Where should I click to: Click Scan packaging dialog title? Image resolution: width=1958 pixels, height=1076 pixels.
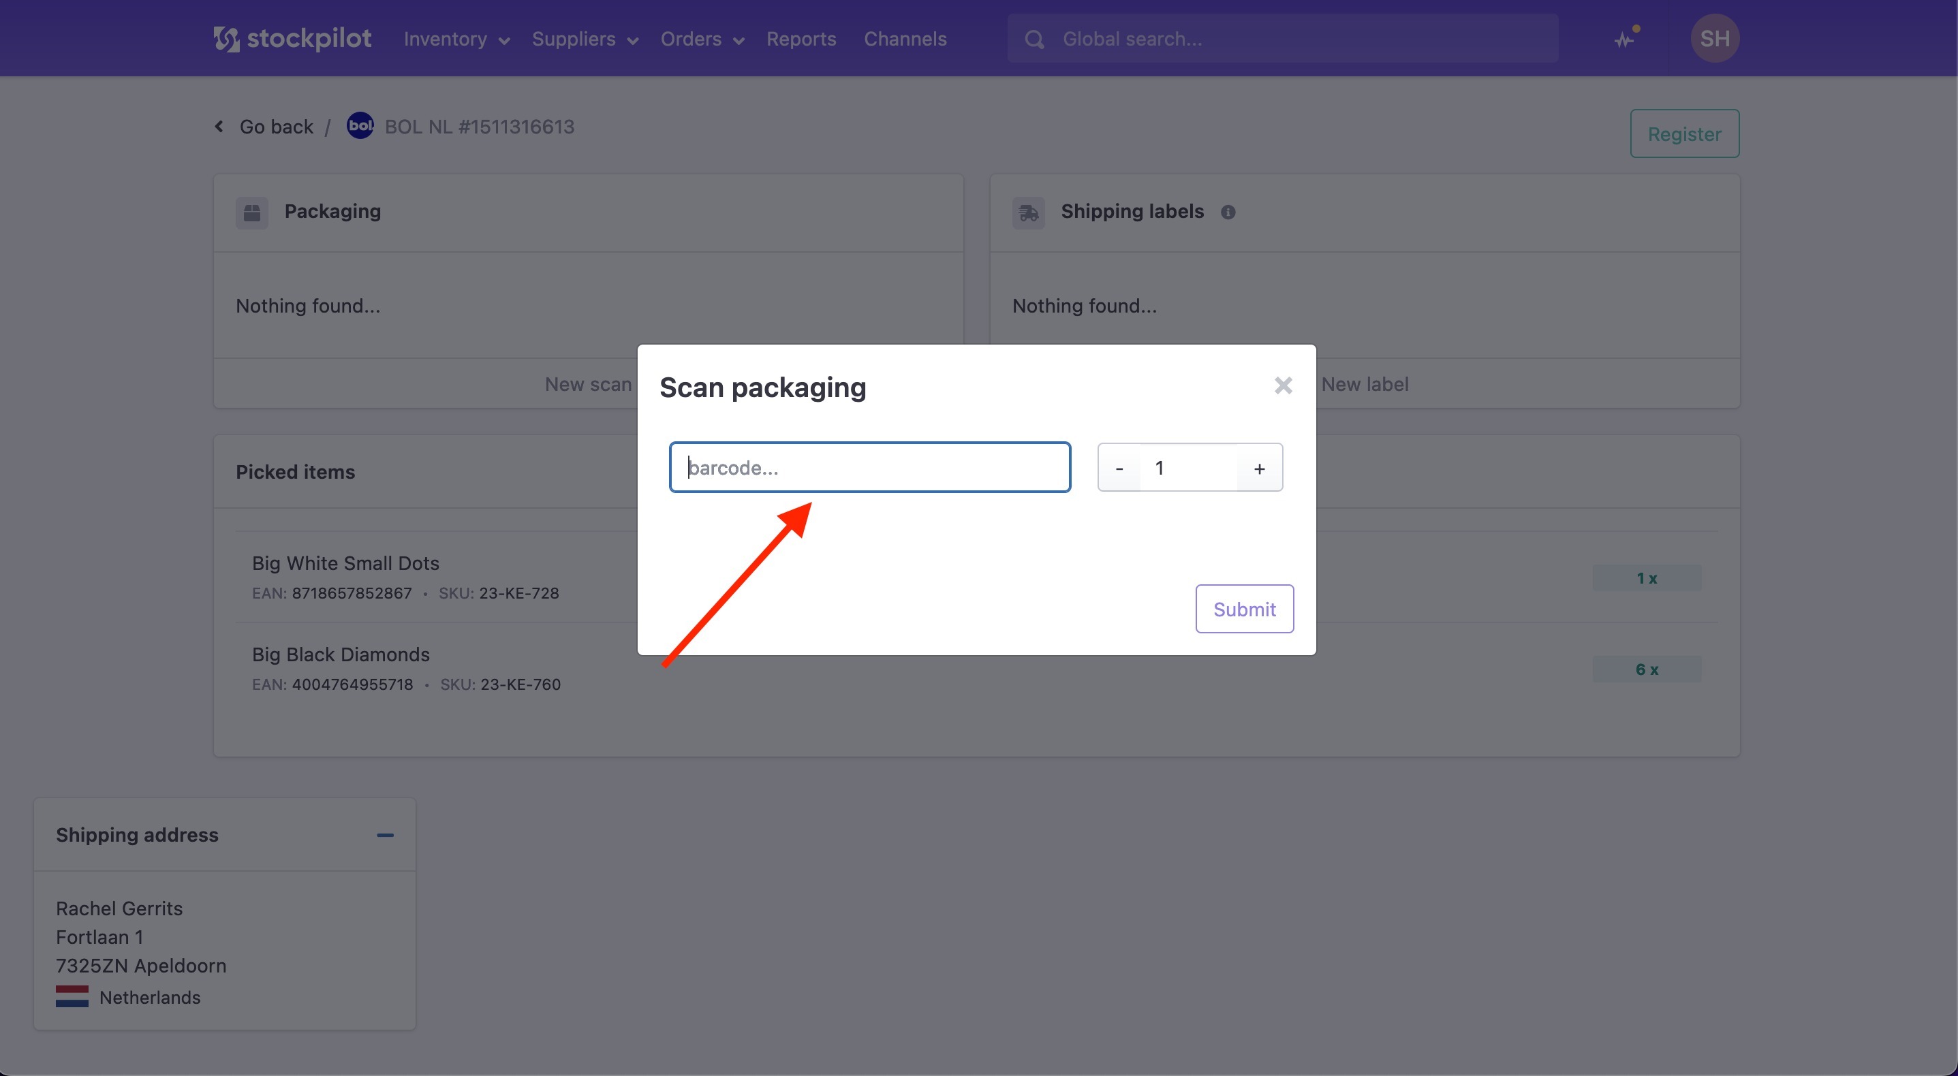click(x=763, y=387)
